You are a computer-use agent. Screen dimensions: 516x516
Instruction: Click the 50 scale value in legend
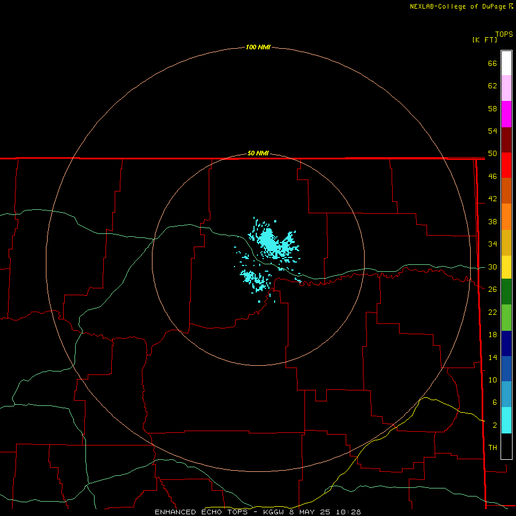(x=492, y=154)
